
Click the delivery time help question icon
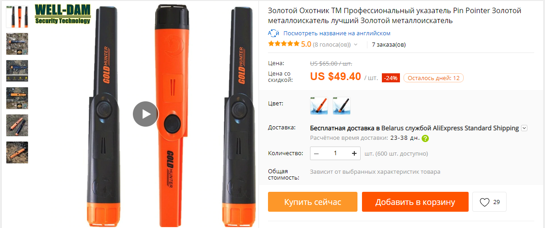[425, 138]
